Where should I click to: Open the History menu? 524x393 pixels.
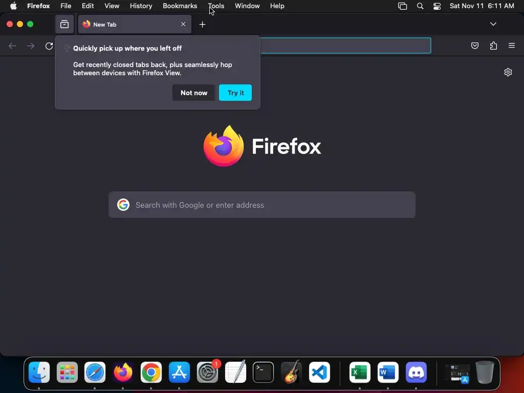point(141,6)
